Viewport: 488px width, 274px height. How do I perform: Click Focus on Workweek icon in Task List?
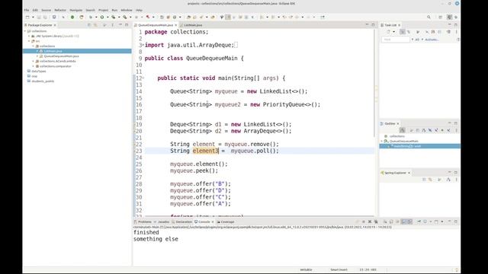point(418,32)
